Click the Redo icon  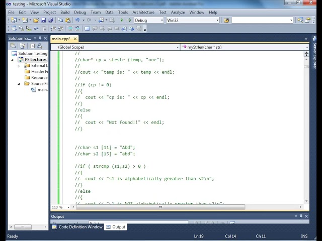tap(89, 20)
